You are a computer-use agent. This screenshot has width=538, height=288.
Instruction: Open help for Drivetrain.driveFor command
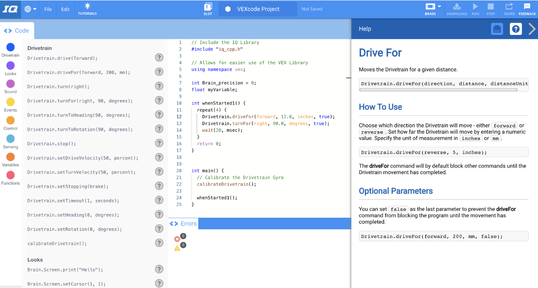(159, 72)
